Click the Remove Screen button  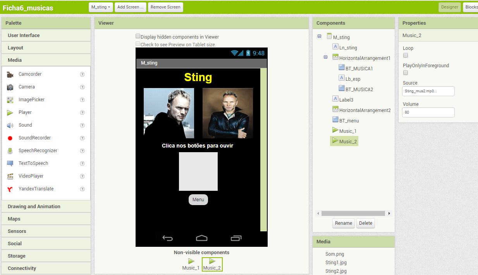[165, 7]
